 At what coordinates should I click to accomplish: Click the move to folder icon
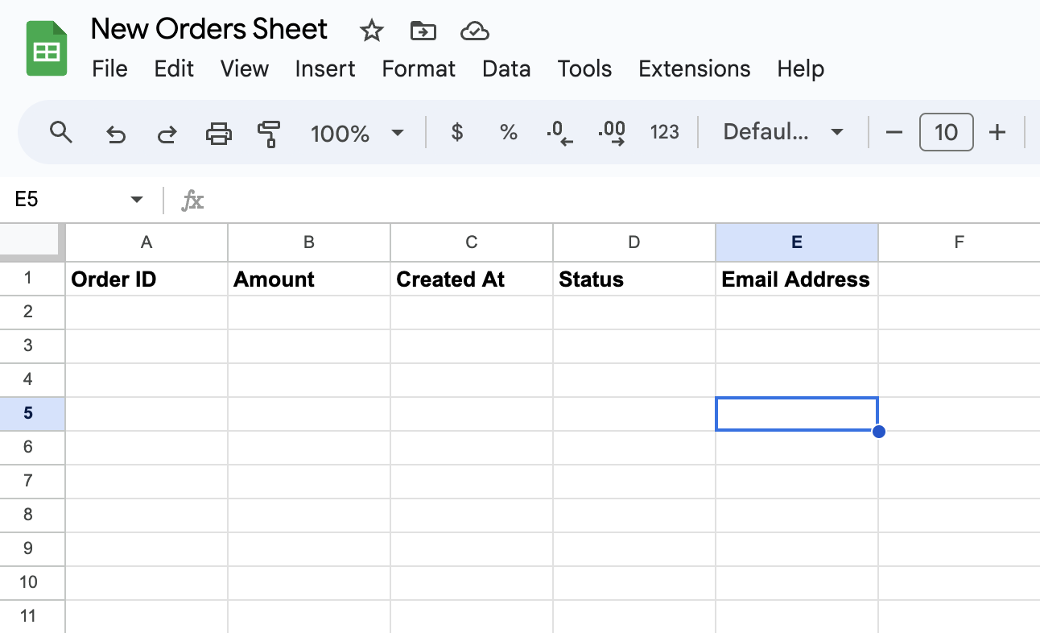tap(423, 31)
